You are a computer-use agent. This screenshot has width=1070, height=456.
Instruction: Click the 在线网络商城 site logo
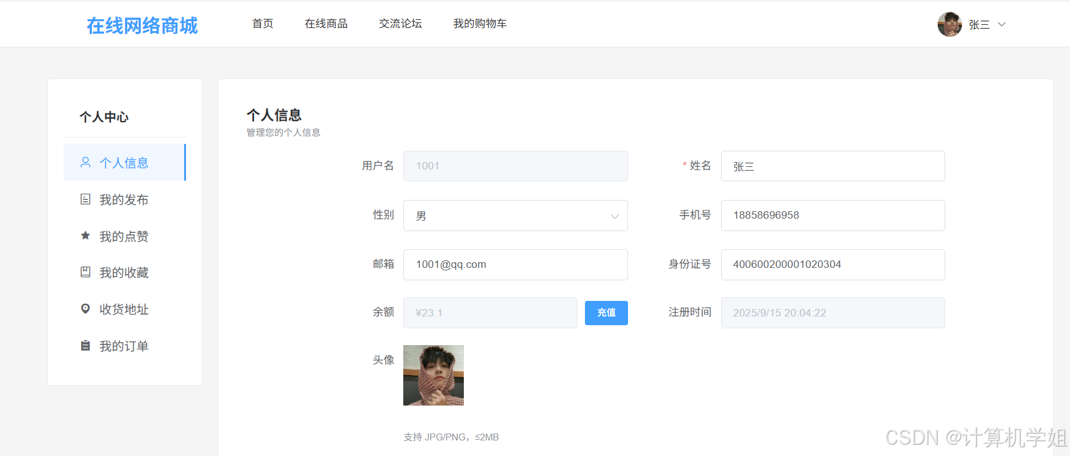click(x=142, y=25)
